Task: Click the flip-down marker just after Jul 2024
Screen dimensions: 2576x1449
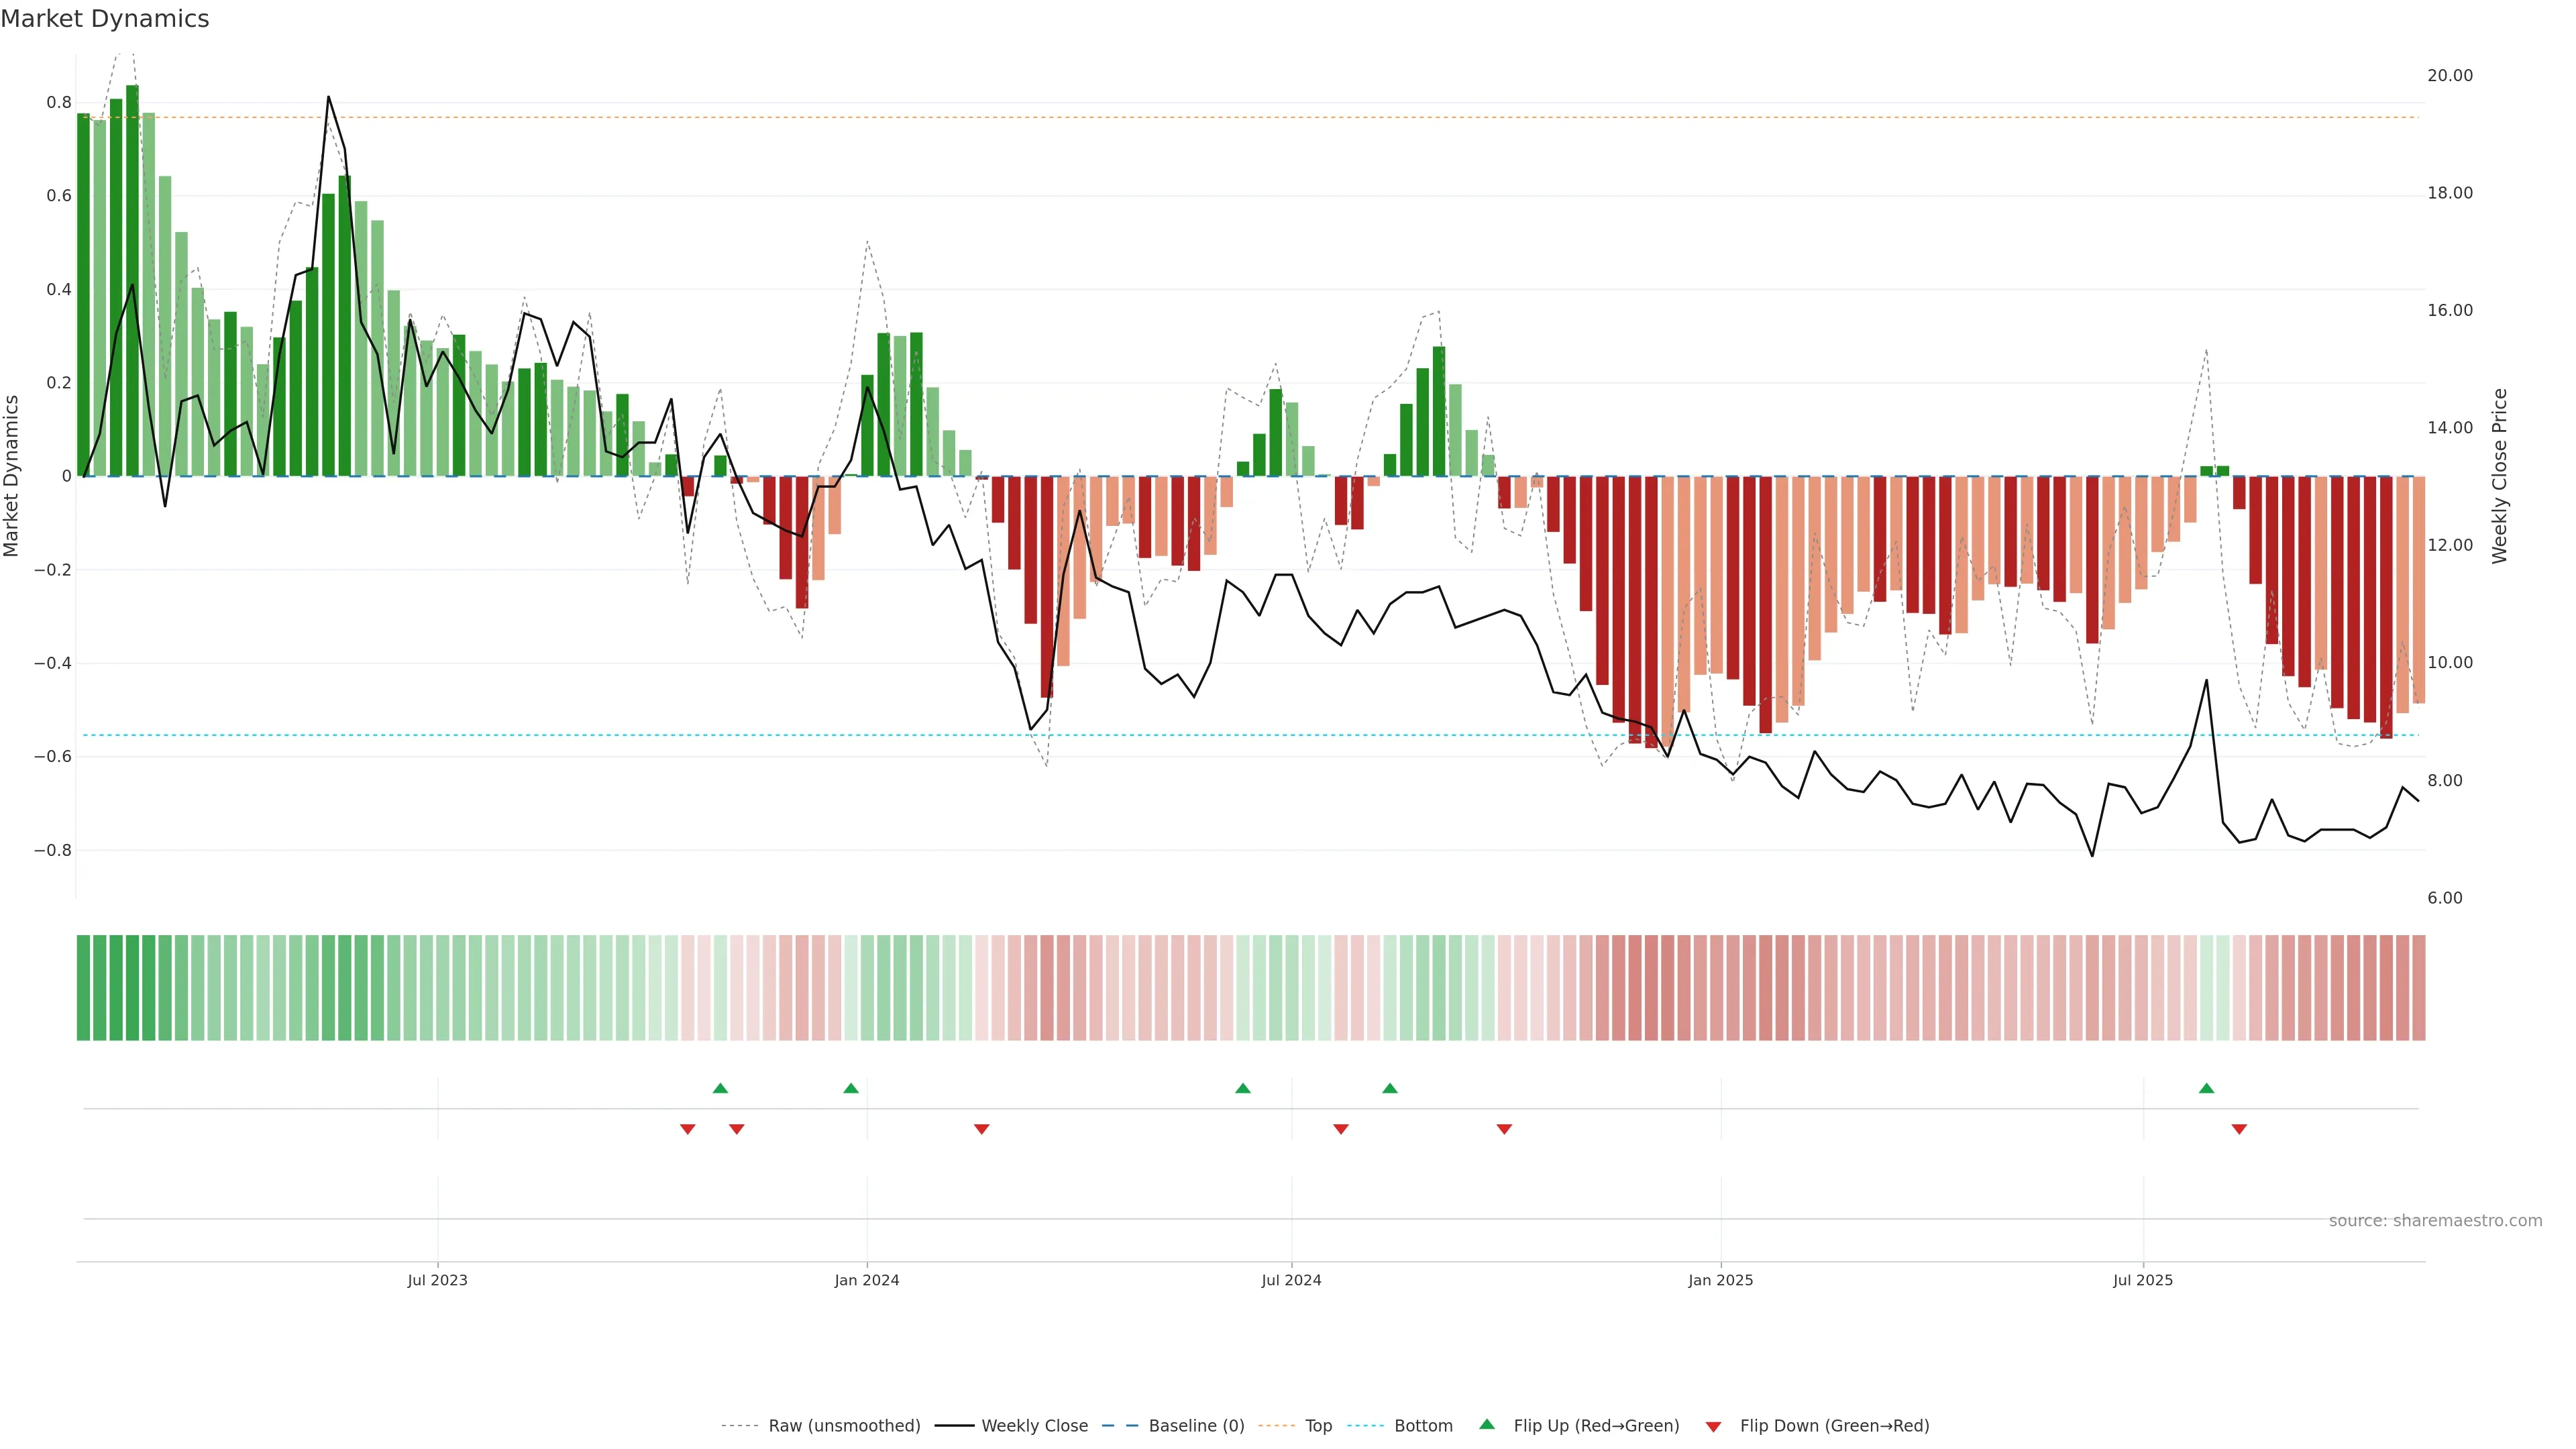Action: point(1341,1129)
